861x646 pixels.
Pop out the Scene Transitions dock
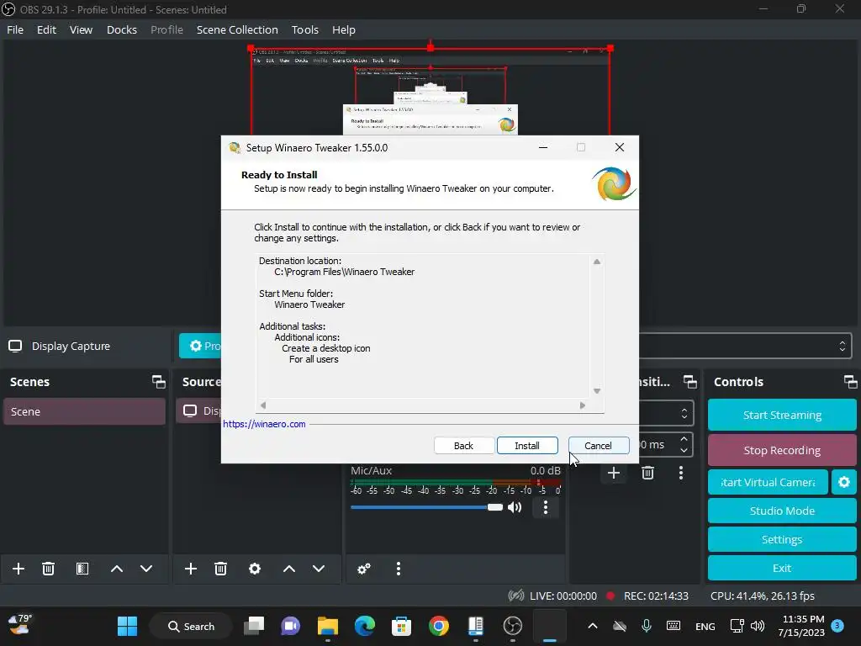(689, 382)
